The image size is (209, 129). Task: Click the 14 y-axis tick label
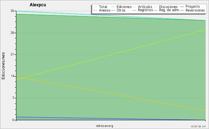click(13, 76)
